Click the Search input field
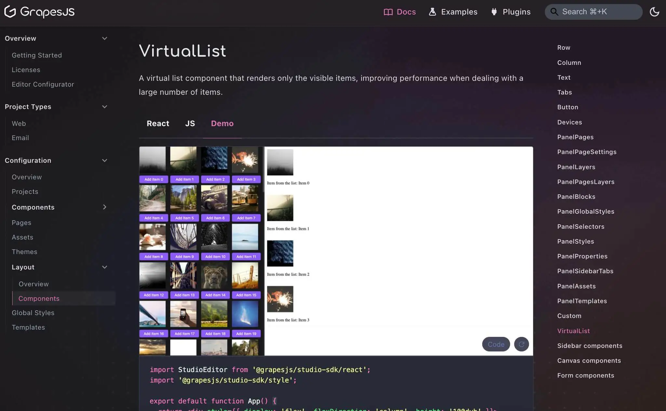This screenshot has height=411, width=666. (x=594, y=11)
